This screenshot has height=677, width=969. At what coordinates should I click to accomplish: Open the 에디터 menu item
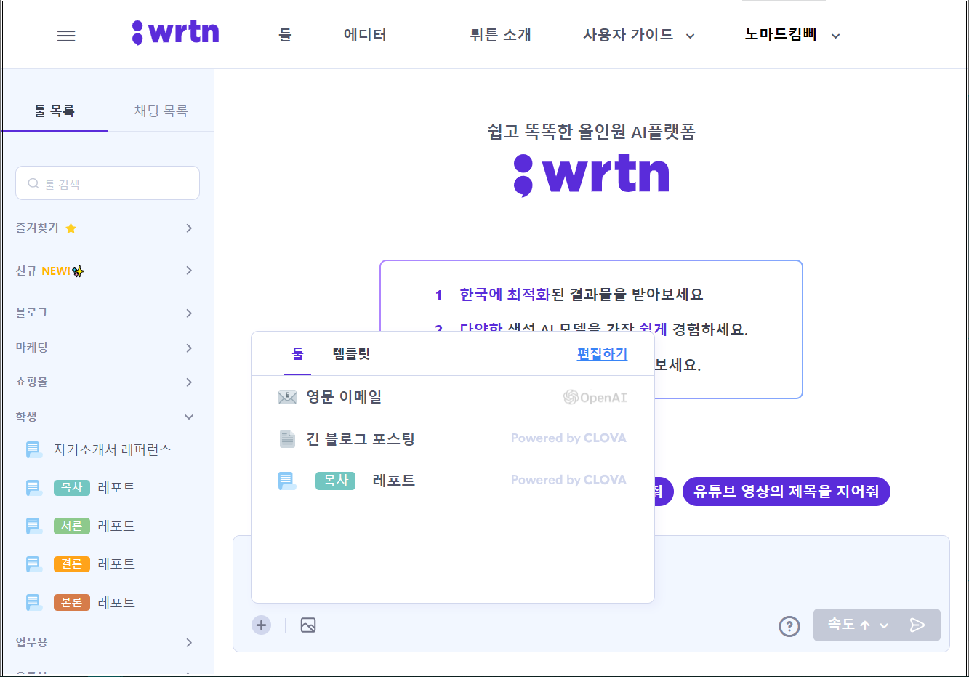coord(364,34)
